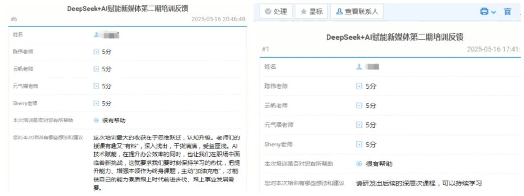Viewport: 524px width, 196px height.
Task: Expand the arrow next to the printer icon
Action: pos(493,12)
